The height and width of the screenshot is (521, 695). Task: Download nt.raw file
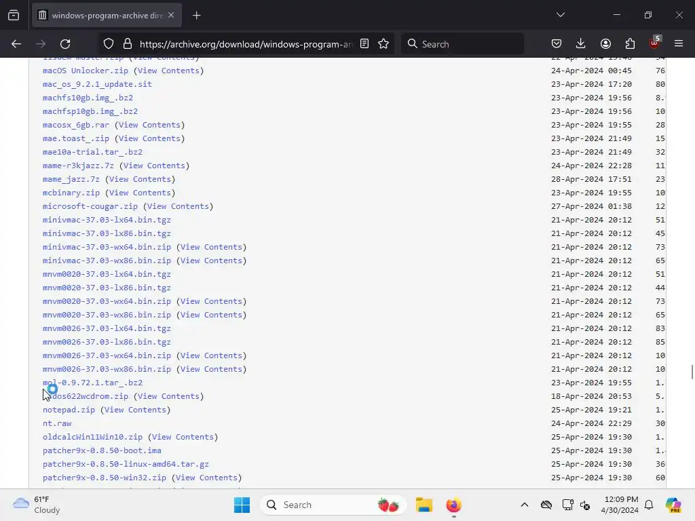[x=57, y=423]
